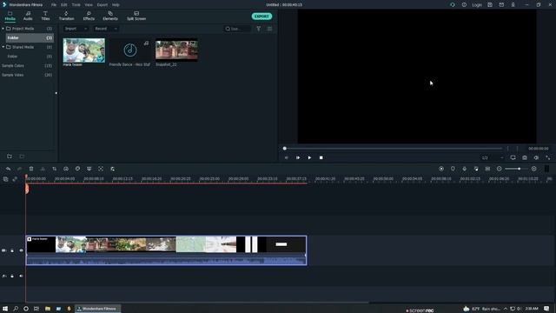
Task: Switch to the Elements tab
Action: [x=110, y=16]
